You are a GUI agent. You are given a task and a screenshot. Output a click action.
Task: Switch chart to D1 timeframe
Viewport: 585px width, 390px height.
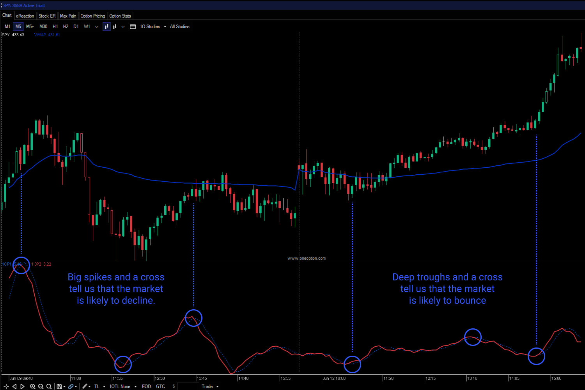(76, 26)
